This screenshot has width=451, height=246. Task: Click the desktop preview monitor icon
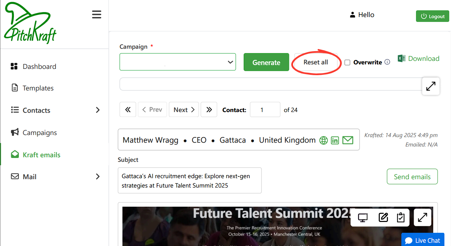pos(363,218)
